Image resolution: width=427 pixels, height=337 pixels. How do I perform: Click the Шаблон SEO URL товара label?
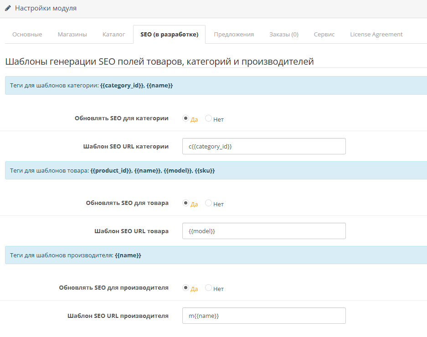(x=131, y=231)
